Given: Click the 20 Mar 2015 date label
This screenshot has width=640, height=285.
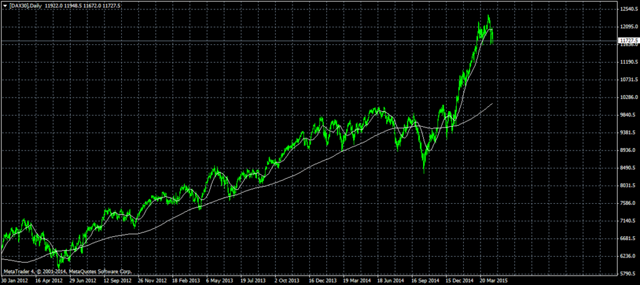Looking at the screenshot, I should coord(493,281).
